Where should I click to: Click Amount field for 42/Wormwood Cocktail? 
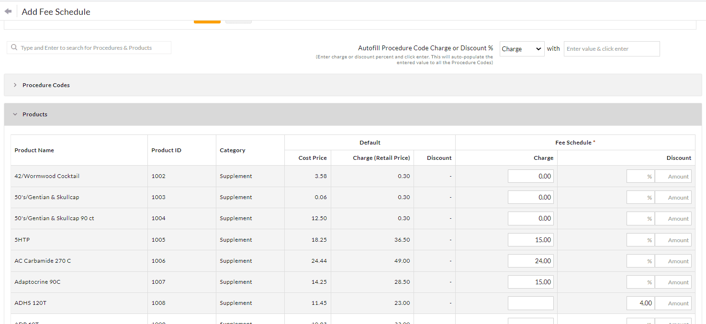tap(673, 176)
